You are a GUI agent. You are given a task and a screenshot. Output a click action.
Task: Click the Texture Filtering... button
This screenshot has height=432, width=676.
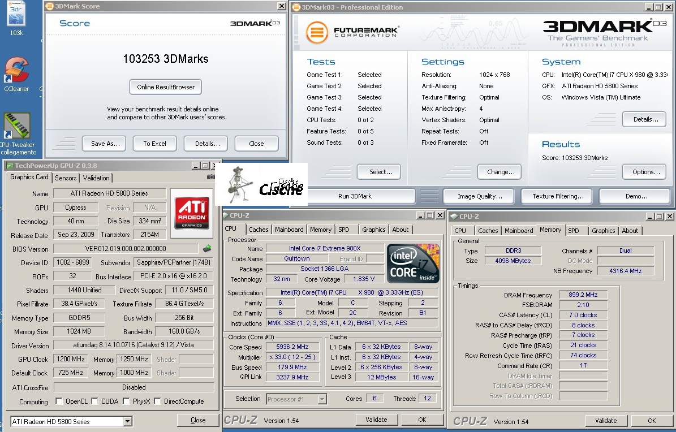[557, 196]
